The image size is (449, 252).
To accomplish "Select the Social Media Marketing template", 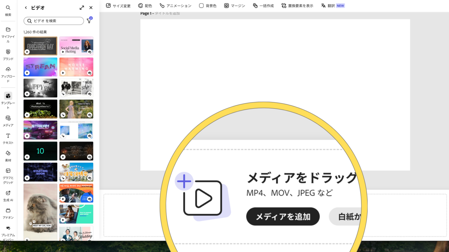I will point(76,46).
